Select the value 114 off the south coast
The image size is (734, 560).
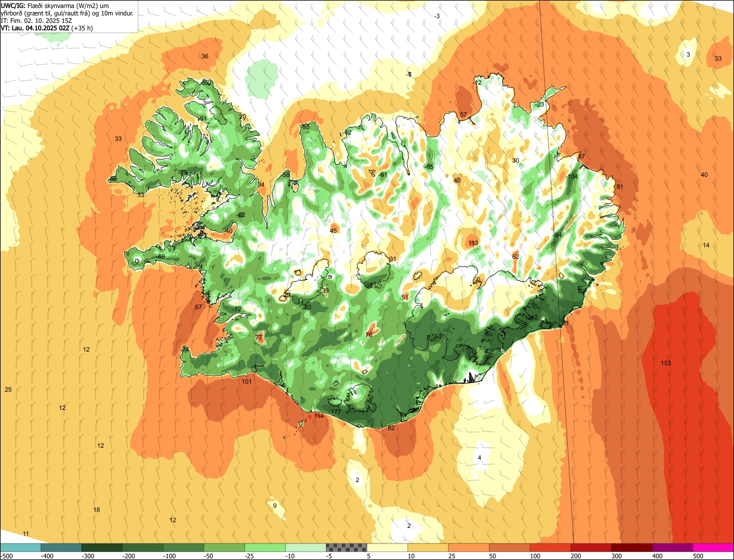pos(319,416)
